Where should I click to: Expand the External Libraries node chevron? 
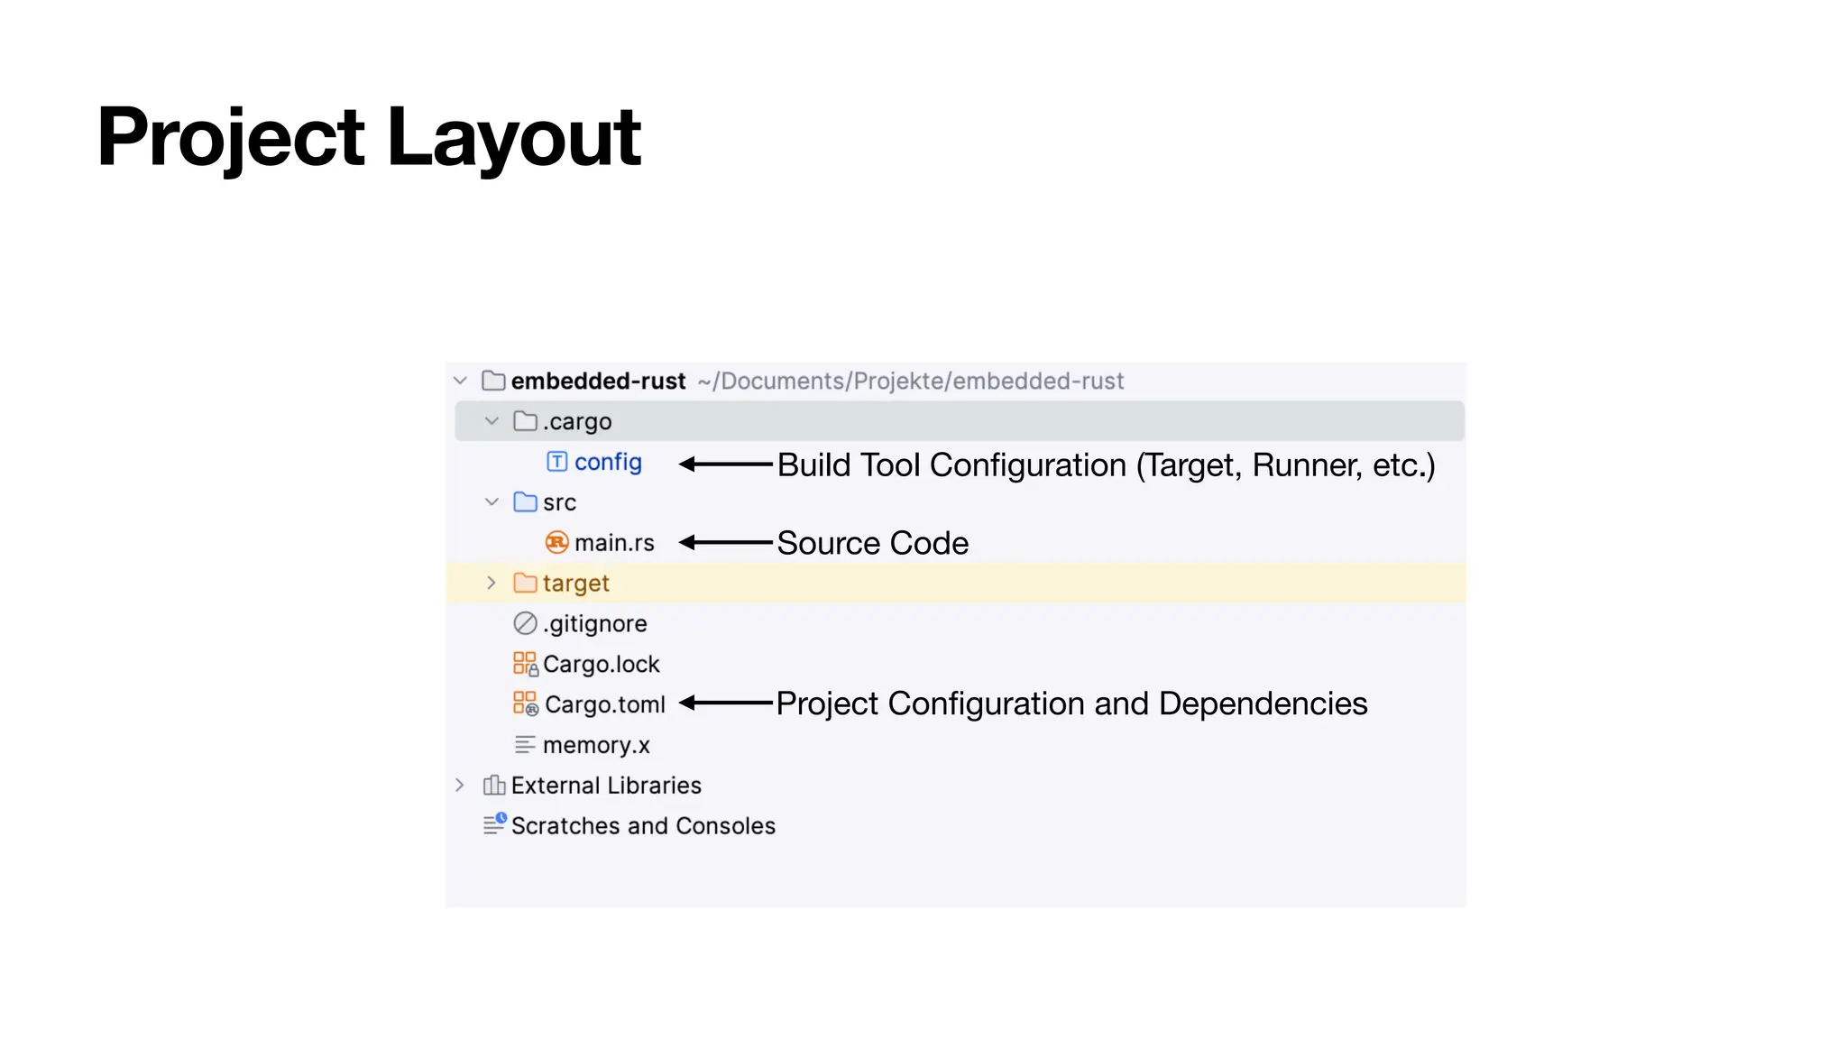point(460,785)
